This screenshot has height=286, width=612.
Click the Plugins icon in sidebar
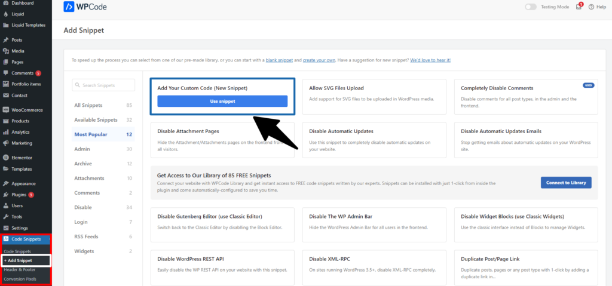click(x=5, y=195)
